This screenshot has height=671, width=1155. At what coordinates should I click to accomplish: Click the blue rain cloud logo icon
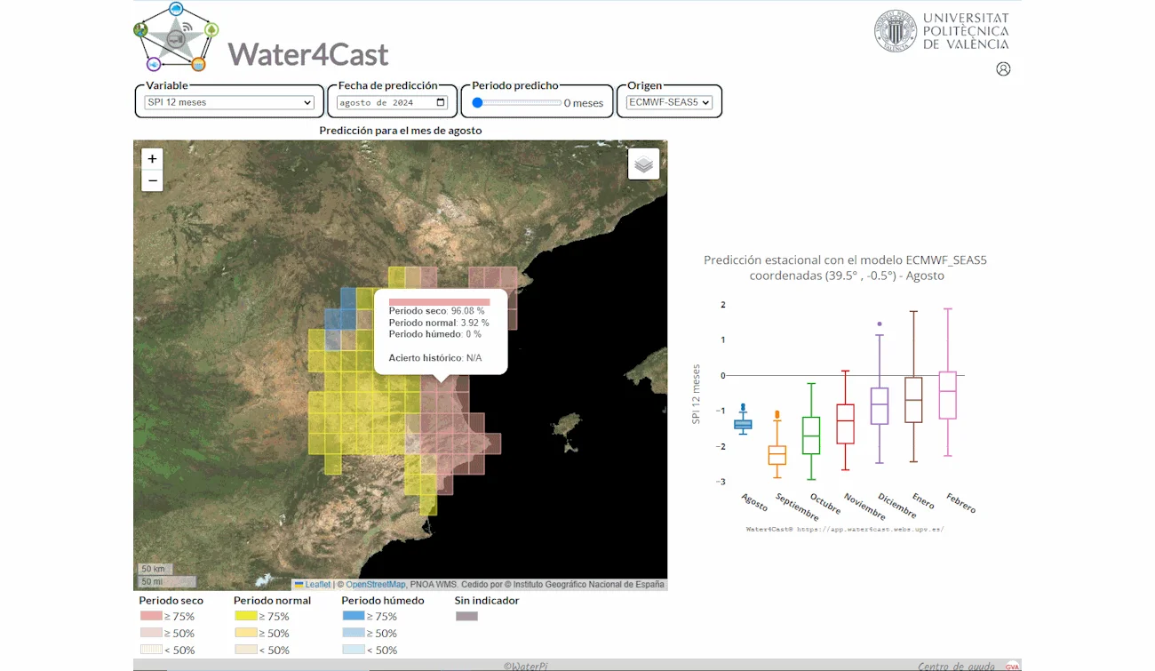(176, 10)
